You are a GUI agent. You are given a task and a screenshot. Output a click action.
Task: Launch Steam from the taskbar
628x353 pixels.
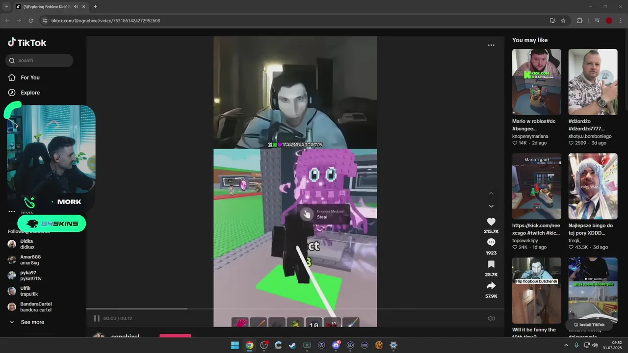(292, 345)
